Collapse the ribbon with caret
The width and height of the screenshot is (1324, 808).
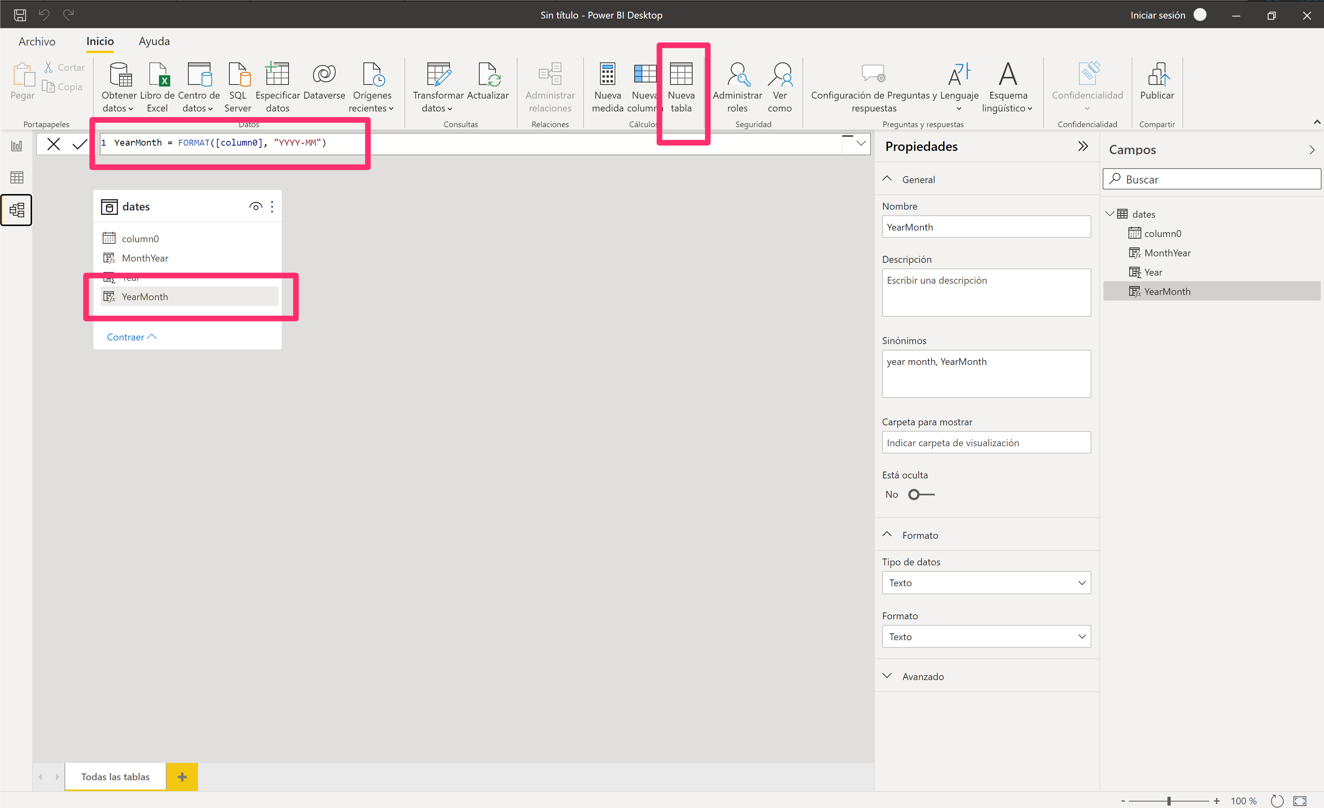[x=1316, y=122]
